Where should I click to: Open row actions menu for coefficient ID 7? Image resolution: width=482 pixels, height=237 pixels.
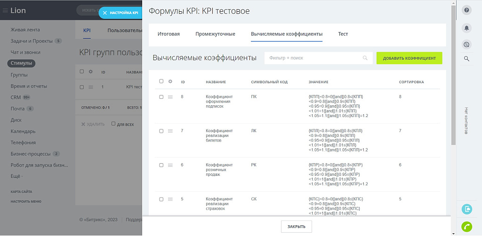point(170,131)
